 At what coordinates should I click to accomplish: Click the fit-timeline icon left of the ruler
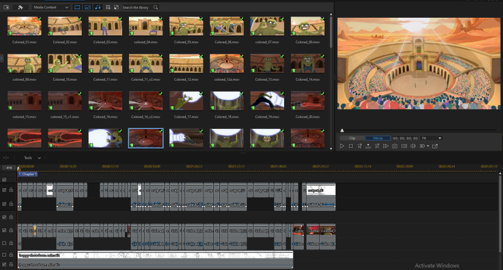click(x=9, y=168)
